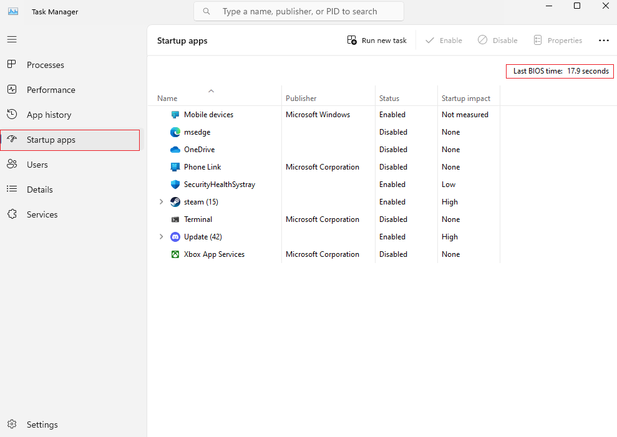Viewport: 617px width, 437px height.
Task: Open the hamburger navigation menu
Action: [x=12, y=39]
